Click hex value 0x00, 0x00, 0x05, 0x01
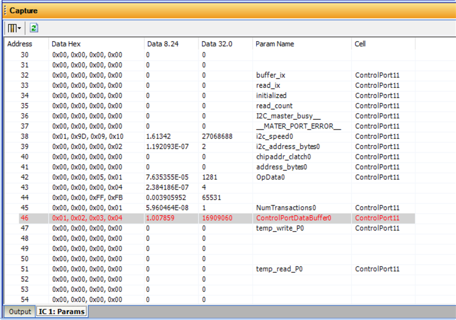This screenshot has height=320, width=456. [x=87, y=177]
